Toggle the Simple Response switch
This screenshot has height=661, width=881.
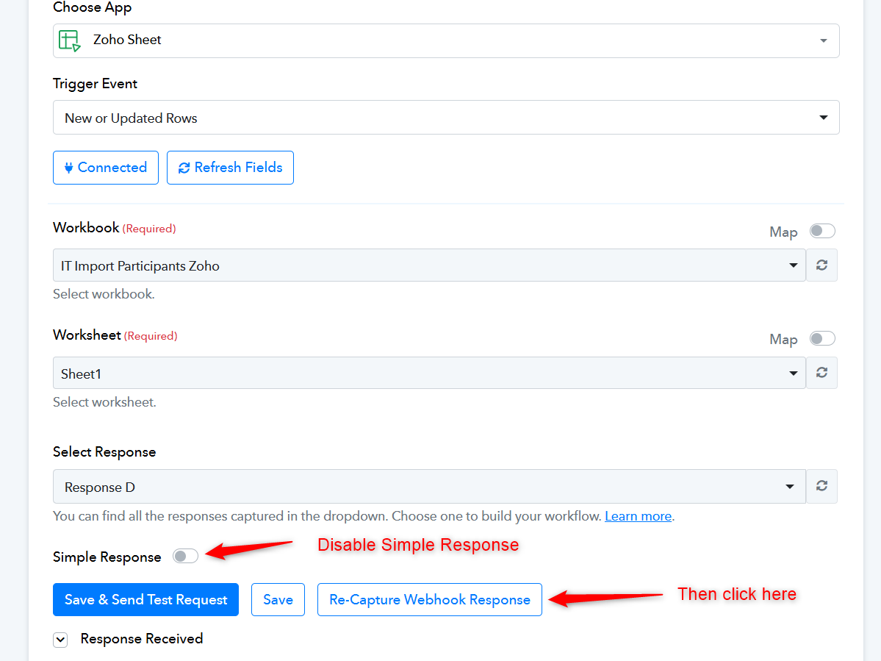coord(185,557)
